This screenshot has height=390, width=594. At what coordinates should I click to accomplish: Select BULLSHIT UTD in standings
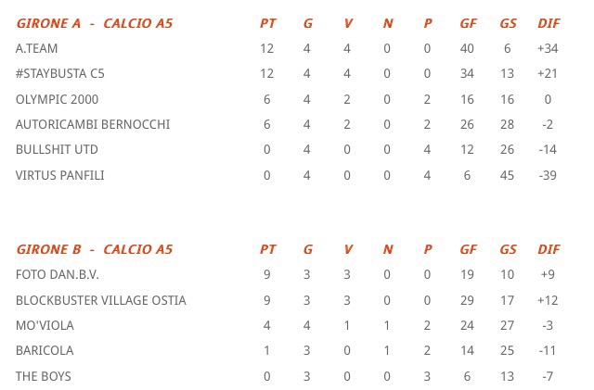[57, 149]
